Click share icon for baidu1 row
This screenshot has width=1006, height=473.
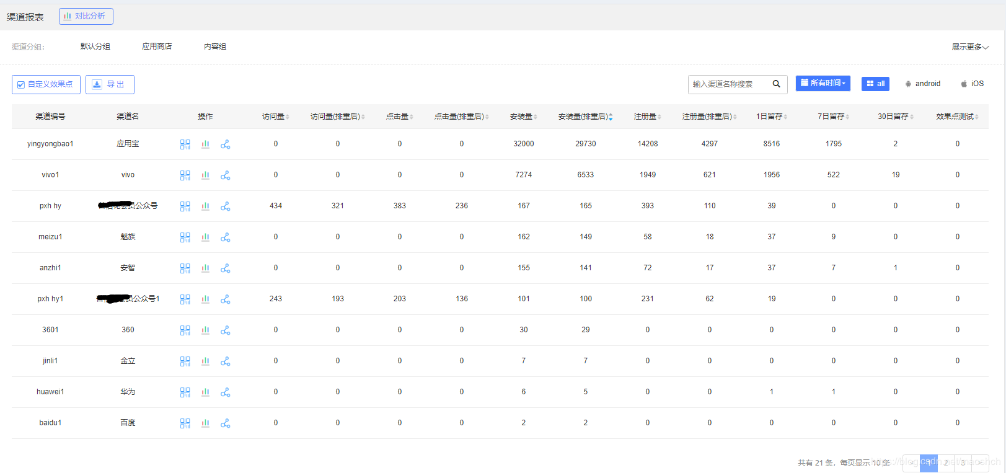point(225,423)
